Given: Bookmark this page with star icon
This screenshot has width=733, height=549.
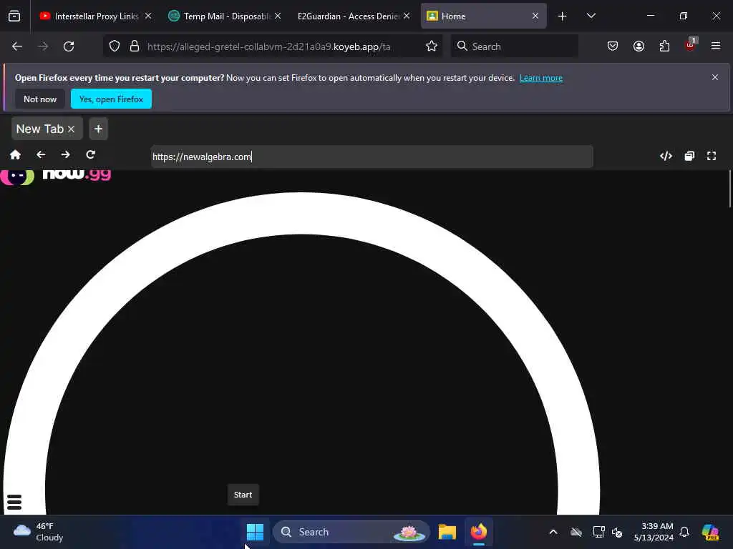Looking at the screenshot, I should [x=432, y=46].
